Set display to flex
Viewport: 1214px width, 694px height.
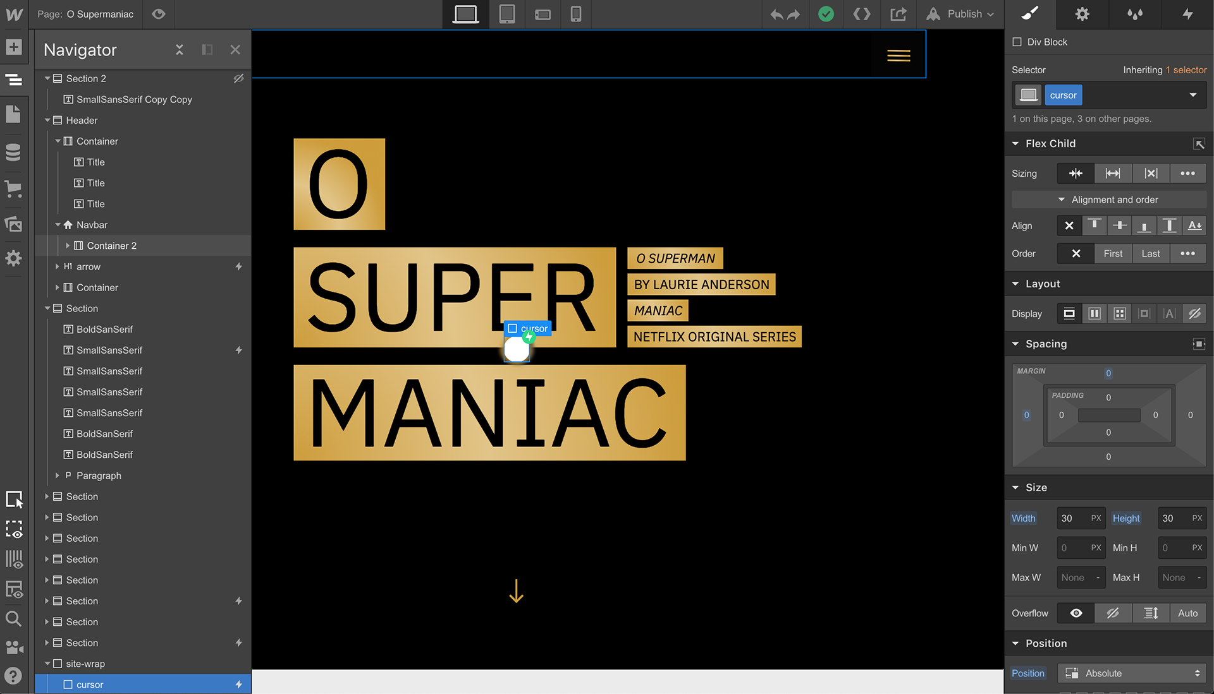pos(1094,314)
